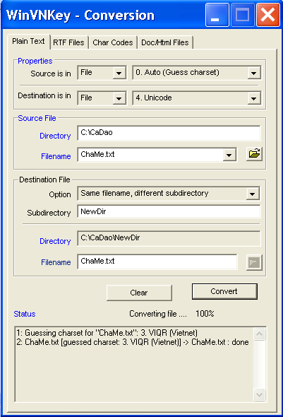
Task: Switch to the Plain Text tab
Action: pos(28,42)
